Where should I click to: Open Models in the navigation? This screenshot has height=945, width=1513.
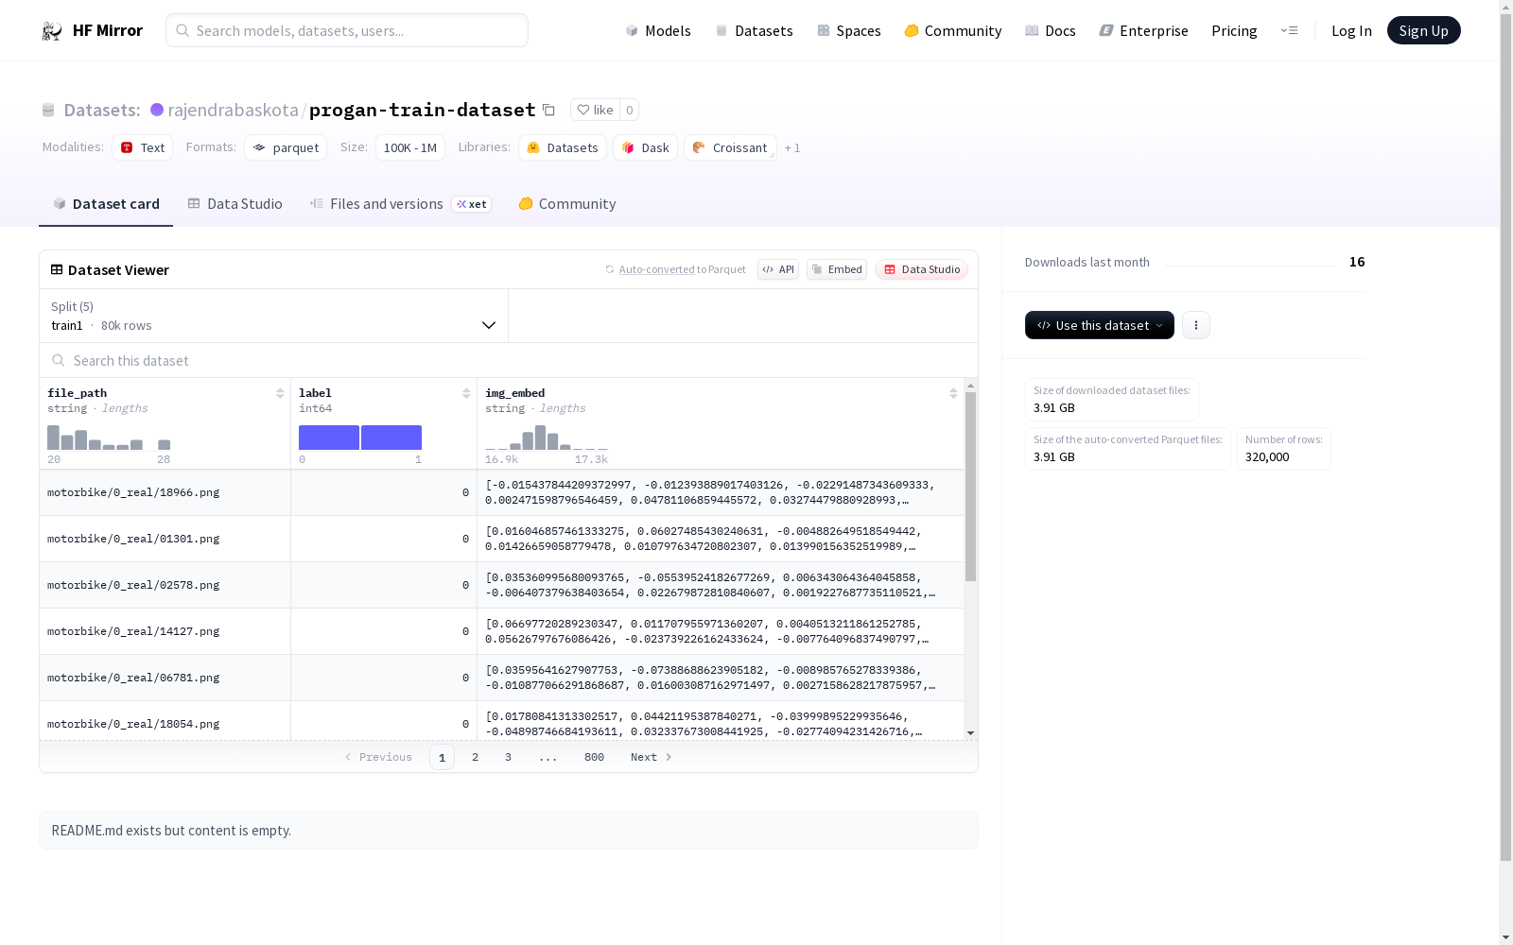tap(658, 30)
